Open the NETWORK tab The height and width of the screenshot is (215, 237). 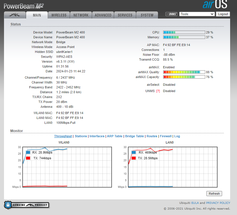(81, 15)
